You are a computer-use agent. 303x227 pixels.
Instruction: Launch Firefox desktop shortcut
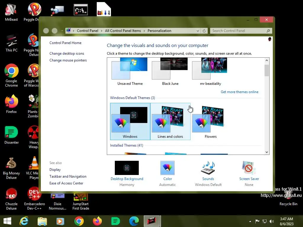tap(12, 104)
